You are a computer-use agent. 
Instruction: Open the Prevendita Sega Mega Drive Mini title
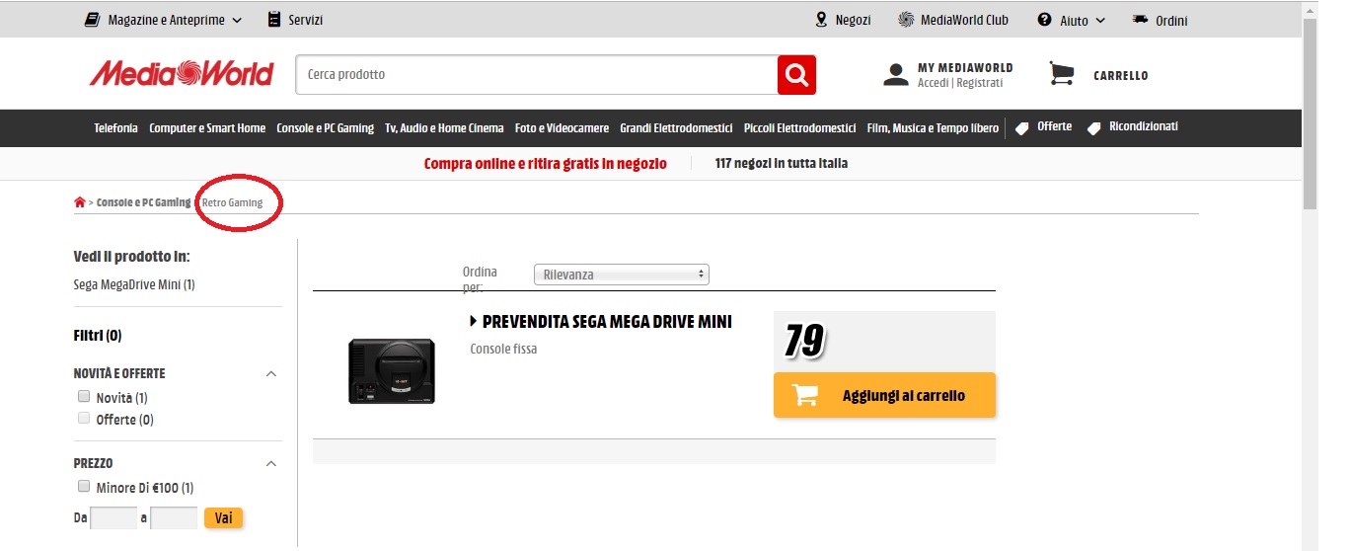(607, 322)
